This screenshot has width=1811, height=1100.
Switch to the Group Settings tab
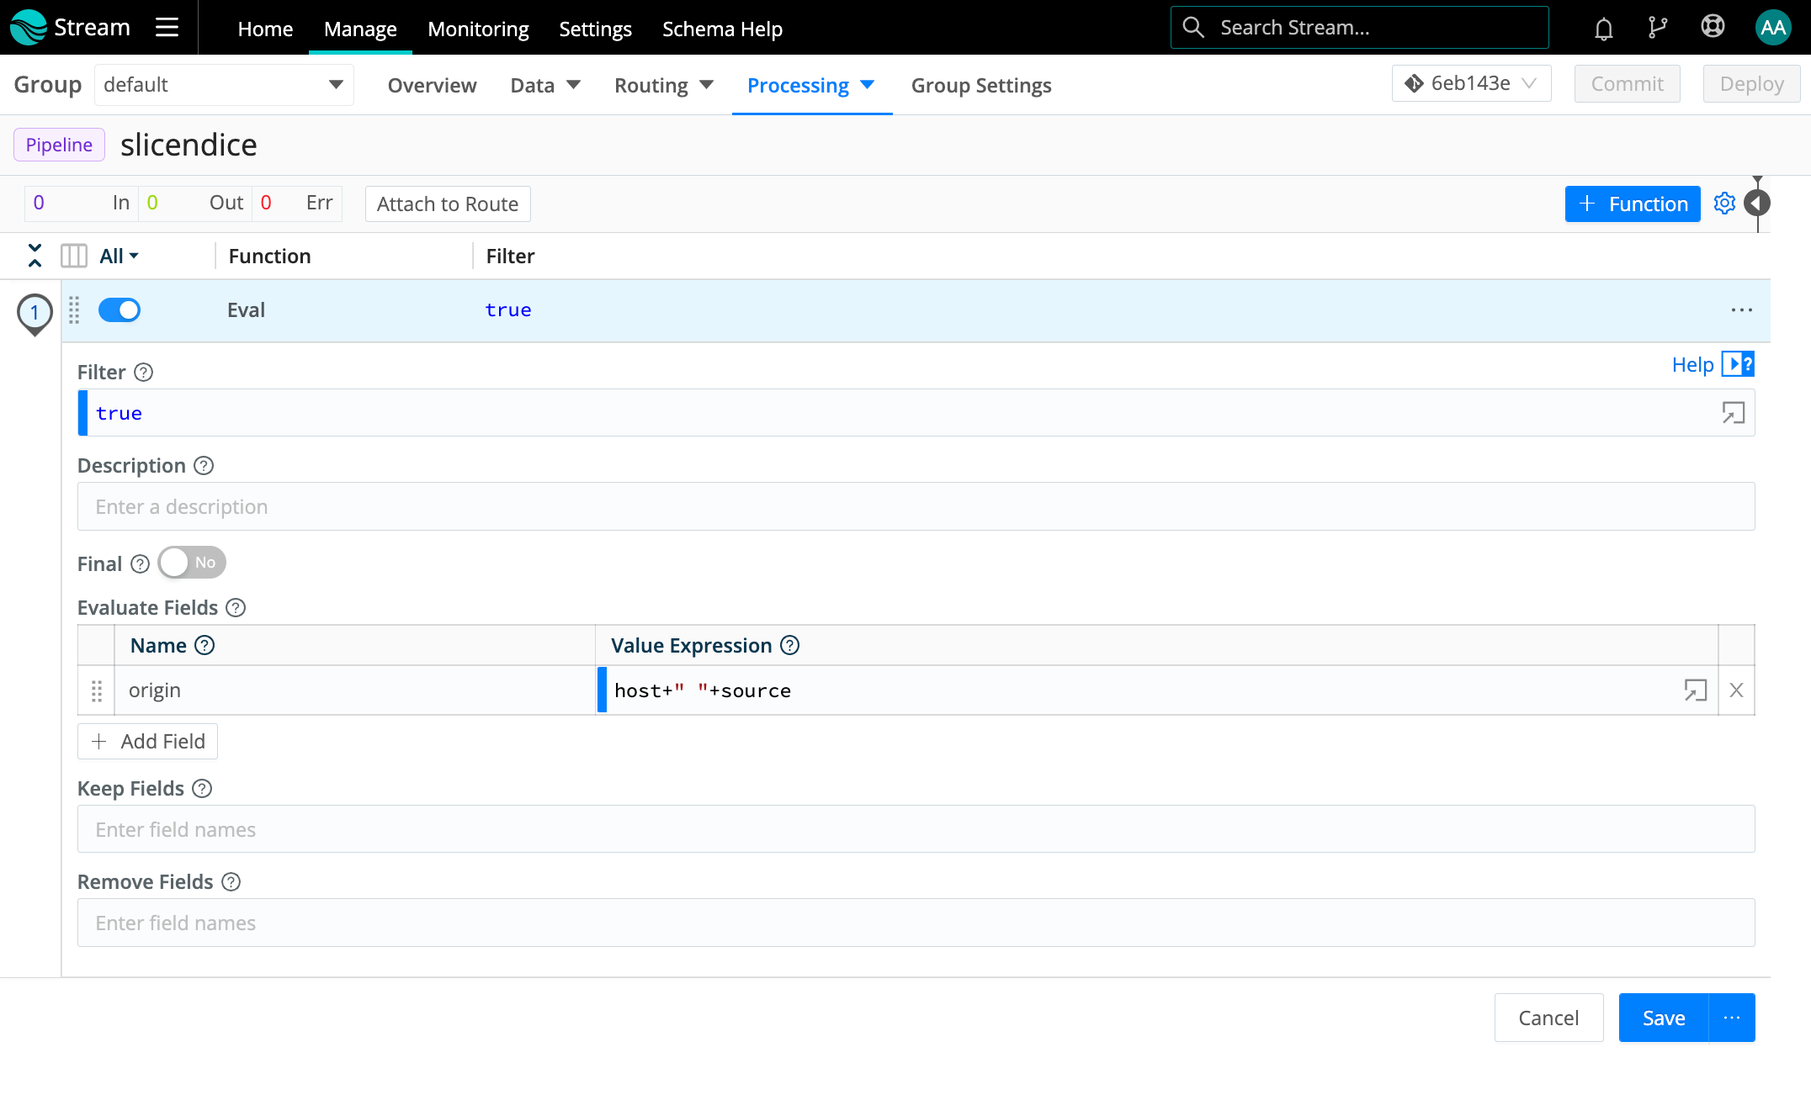point(980,85)
